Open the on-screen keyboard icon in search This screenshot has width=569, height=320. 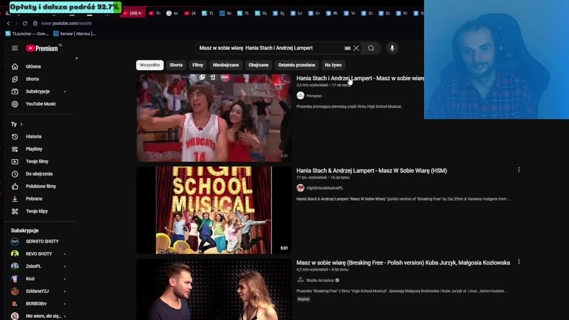[x=348, y=48]
